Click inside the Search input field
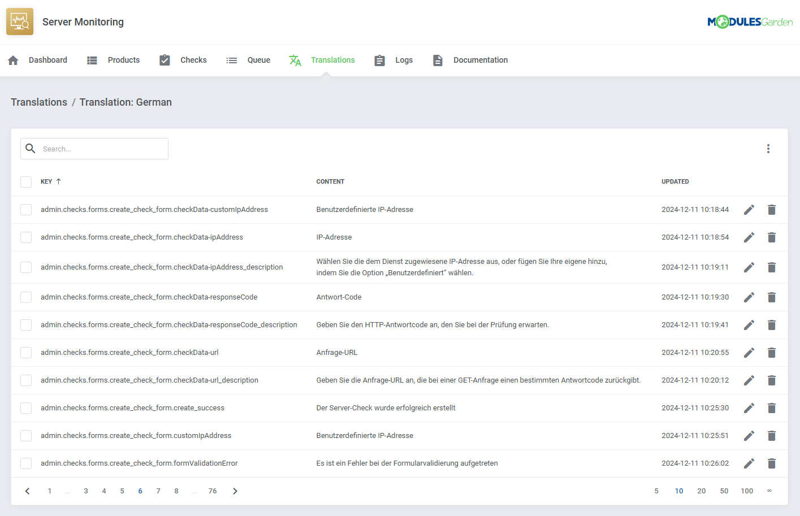Viewport: 800px width, 516px height. [102, 148]
